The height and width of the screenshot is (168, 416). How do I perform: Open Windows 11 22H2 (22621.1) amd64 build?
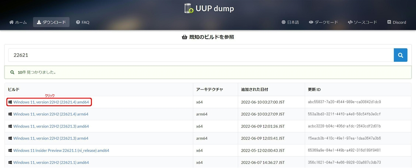point(51,162)
